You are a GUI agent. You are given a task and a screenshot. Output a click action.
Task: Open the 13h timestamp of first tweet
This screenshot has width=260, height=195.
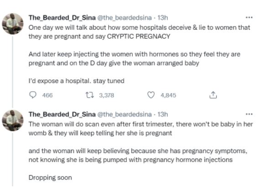pos(162,18)
